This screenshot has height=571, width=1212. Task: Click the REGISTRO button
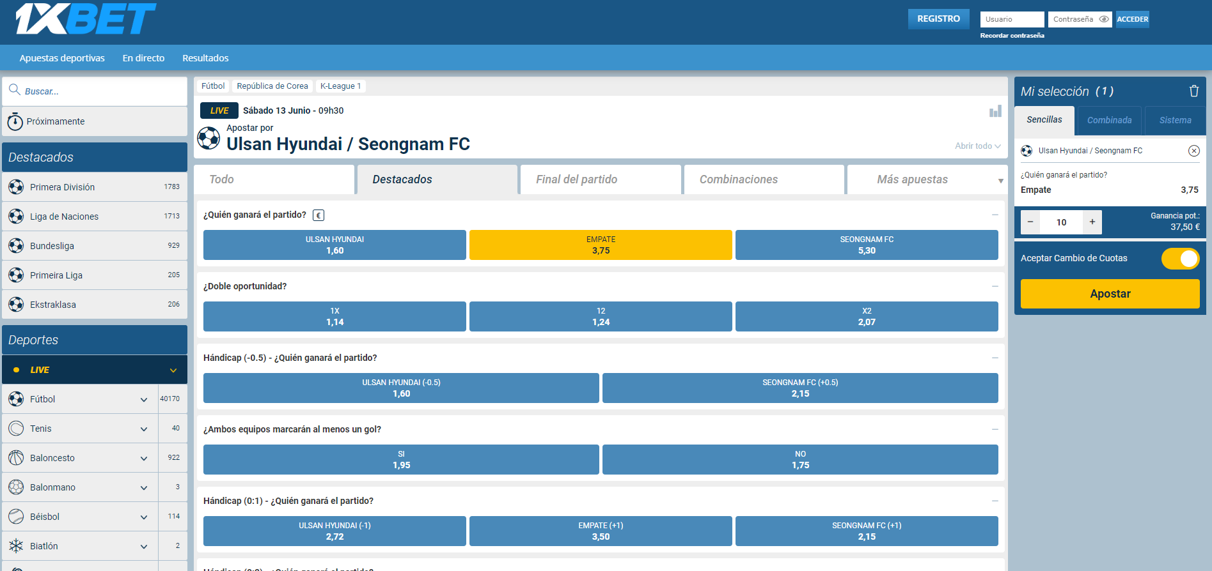(939, 19)
